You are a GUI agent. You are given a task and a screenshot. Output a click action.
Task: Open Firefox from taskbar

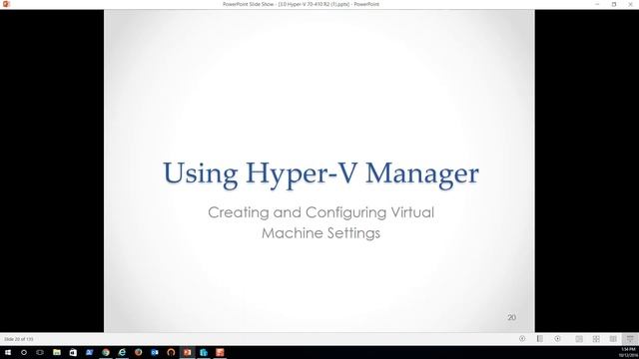point(138,352)
